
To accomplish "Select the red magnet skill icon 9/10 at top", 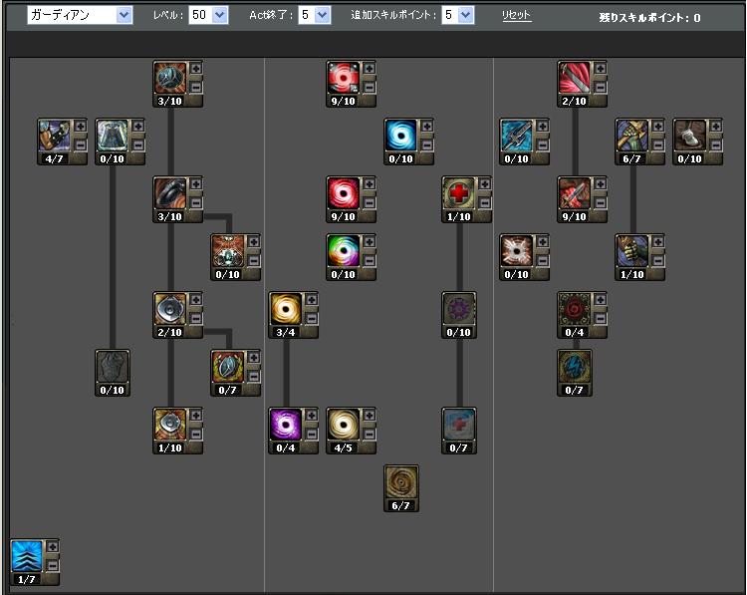I will 343,78.
